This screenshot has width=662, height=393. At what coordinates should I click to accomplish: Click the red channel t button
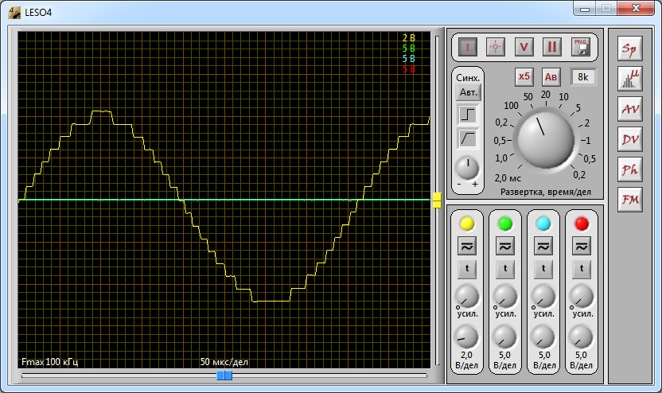click(582, 270)
